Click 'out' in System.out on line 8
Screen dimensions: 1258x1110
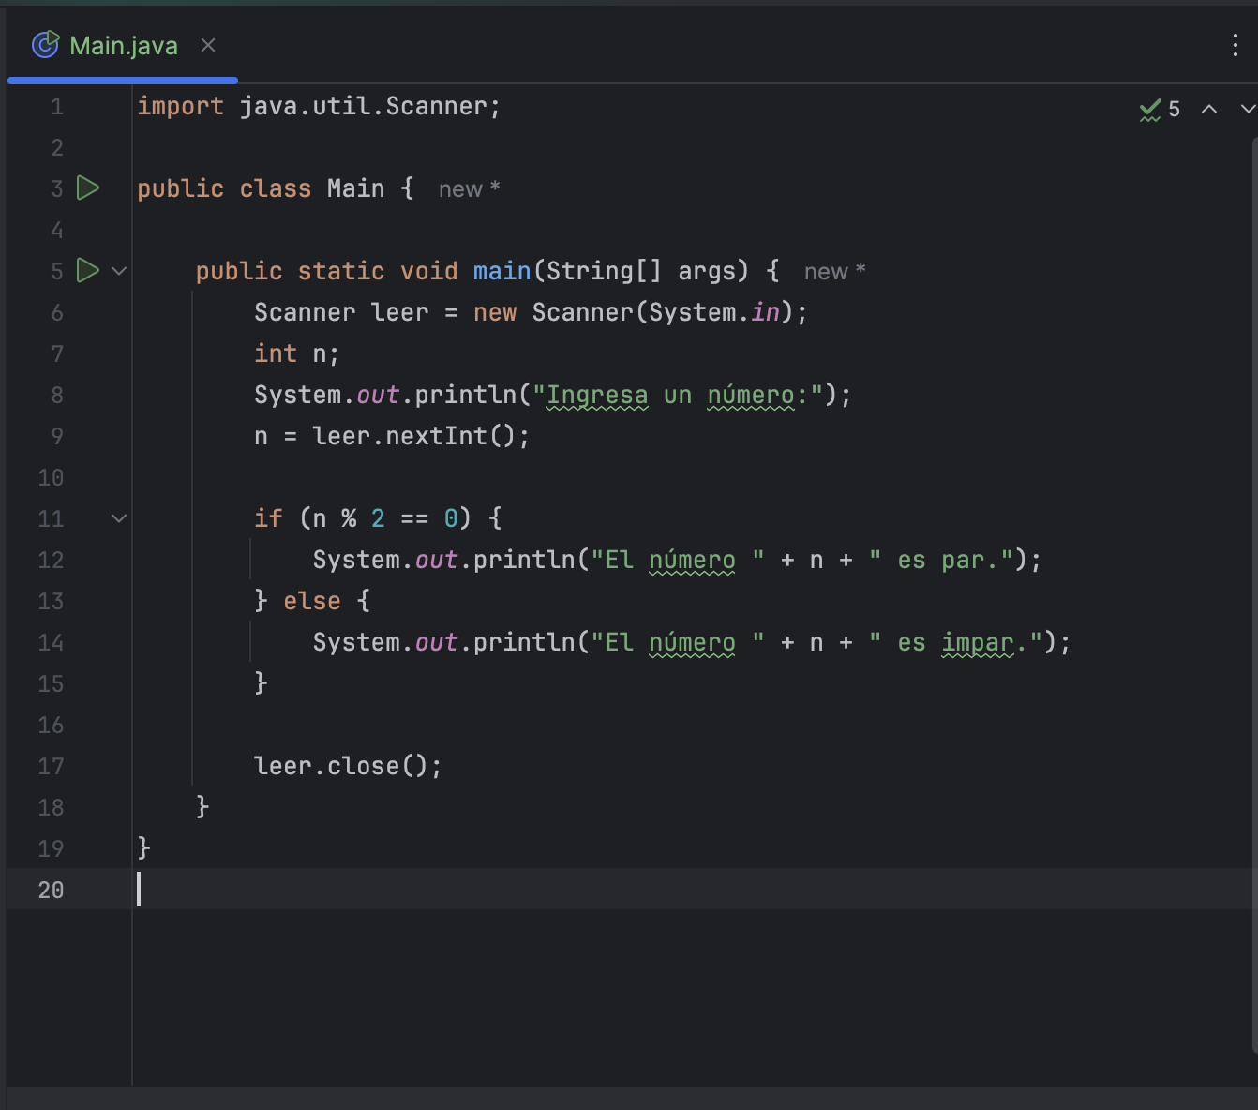[378, 395]
